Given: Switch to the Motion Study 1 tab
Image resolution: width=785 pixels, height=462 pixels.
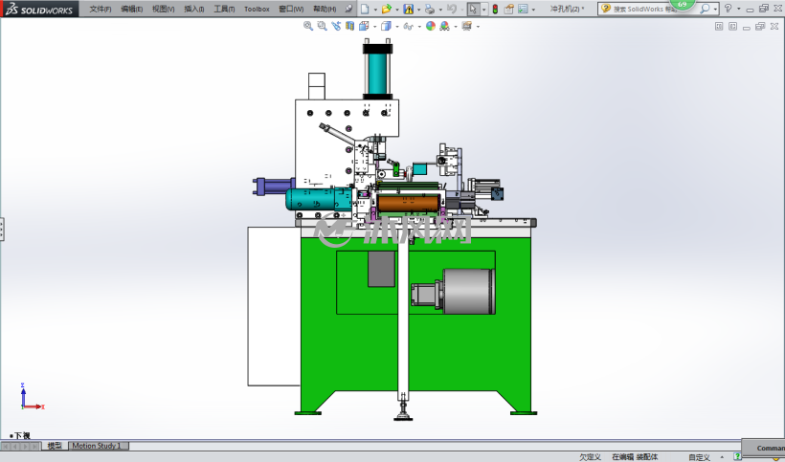Looking at the screenshot, I should tap(97, 446).
